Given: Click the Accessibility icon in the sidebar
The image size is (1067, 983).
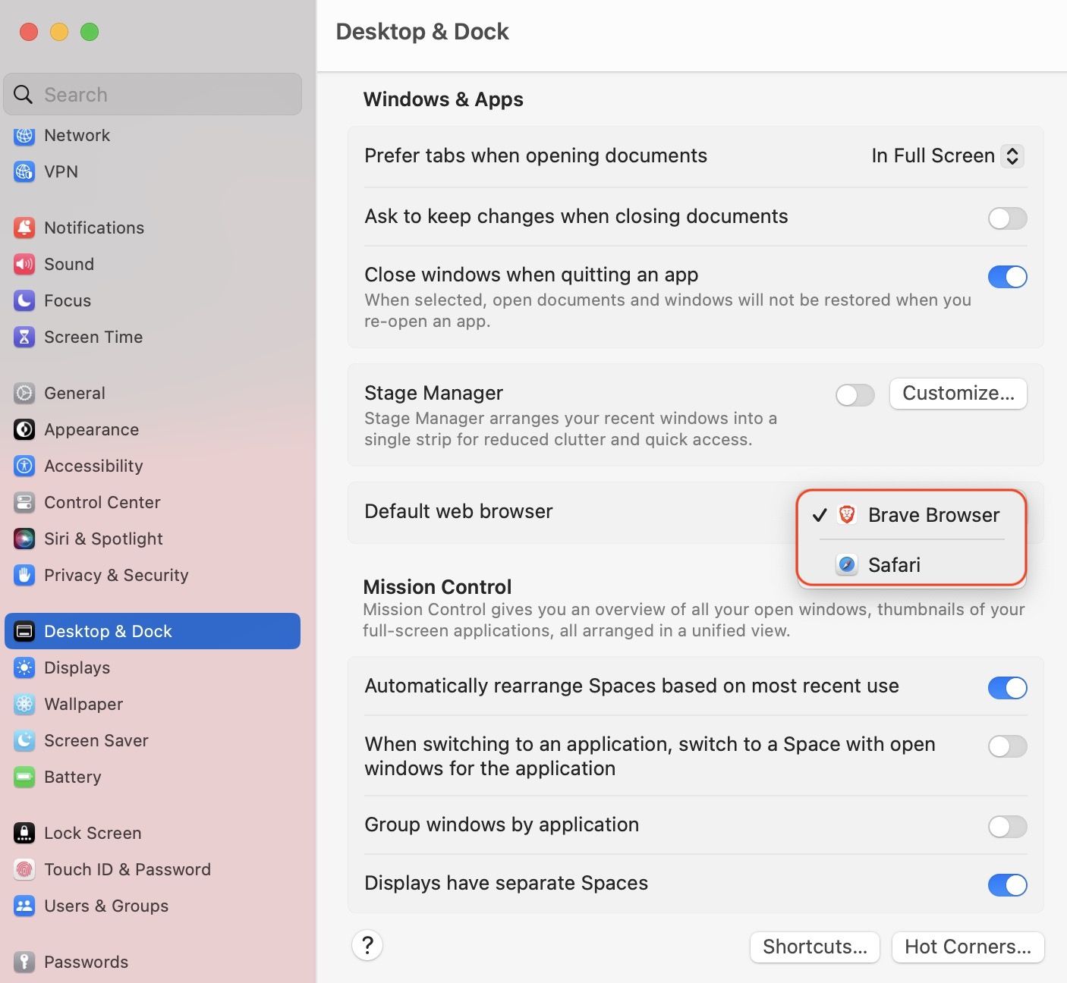Looking at the screenshot, I should click(x=24, y=466).
